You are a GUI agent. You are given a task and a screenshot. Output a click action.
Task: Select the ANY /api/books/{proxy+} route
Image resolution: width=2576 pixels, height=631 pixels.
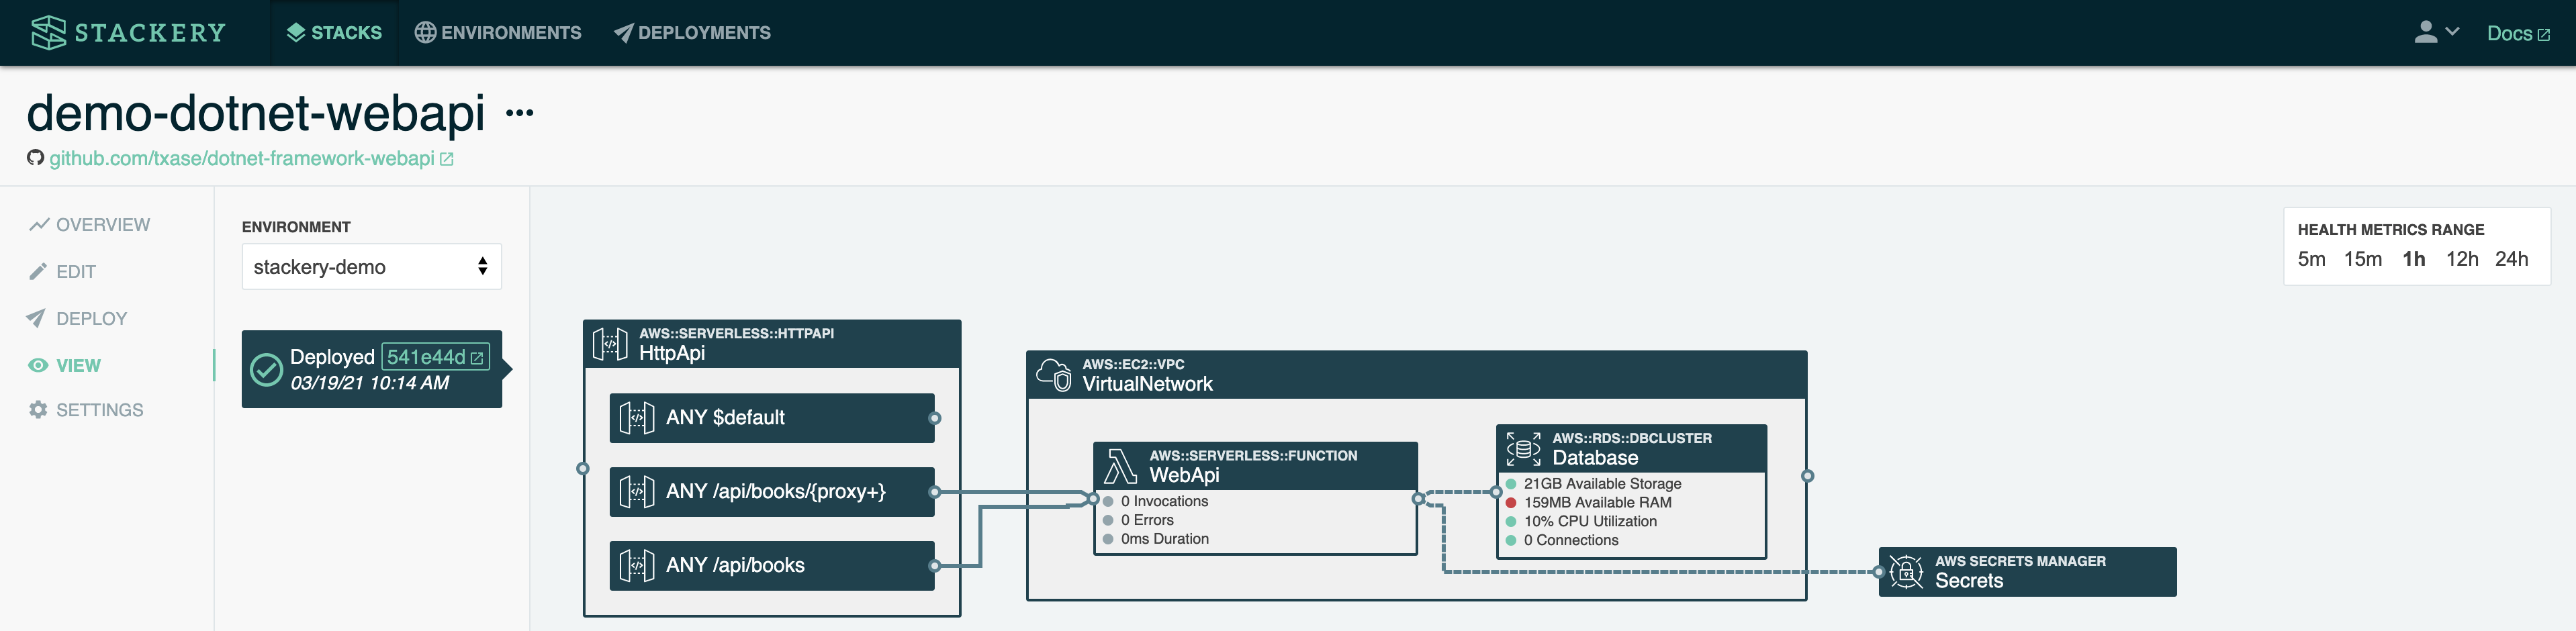click(x=772, y=492)
